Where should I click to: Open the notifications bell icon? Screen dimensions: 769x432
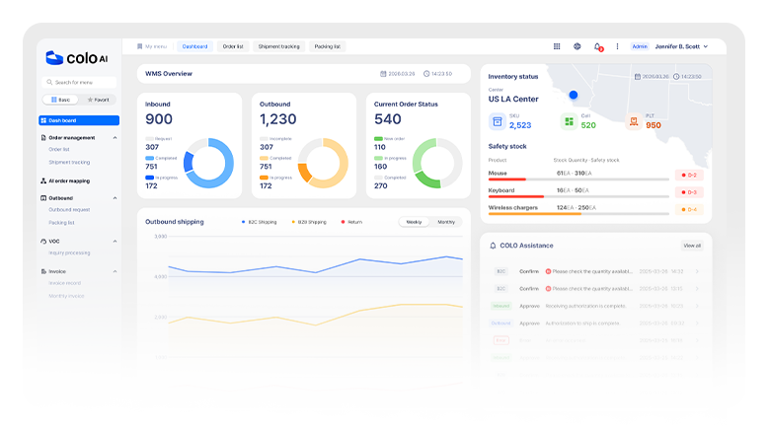coord(597,46)
